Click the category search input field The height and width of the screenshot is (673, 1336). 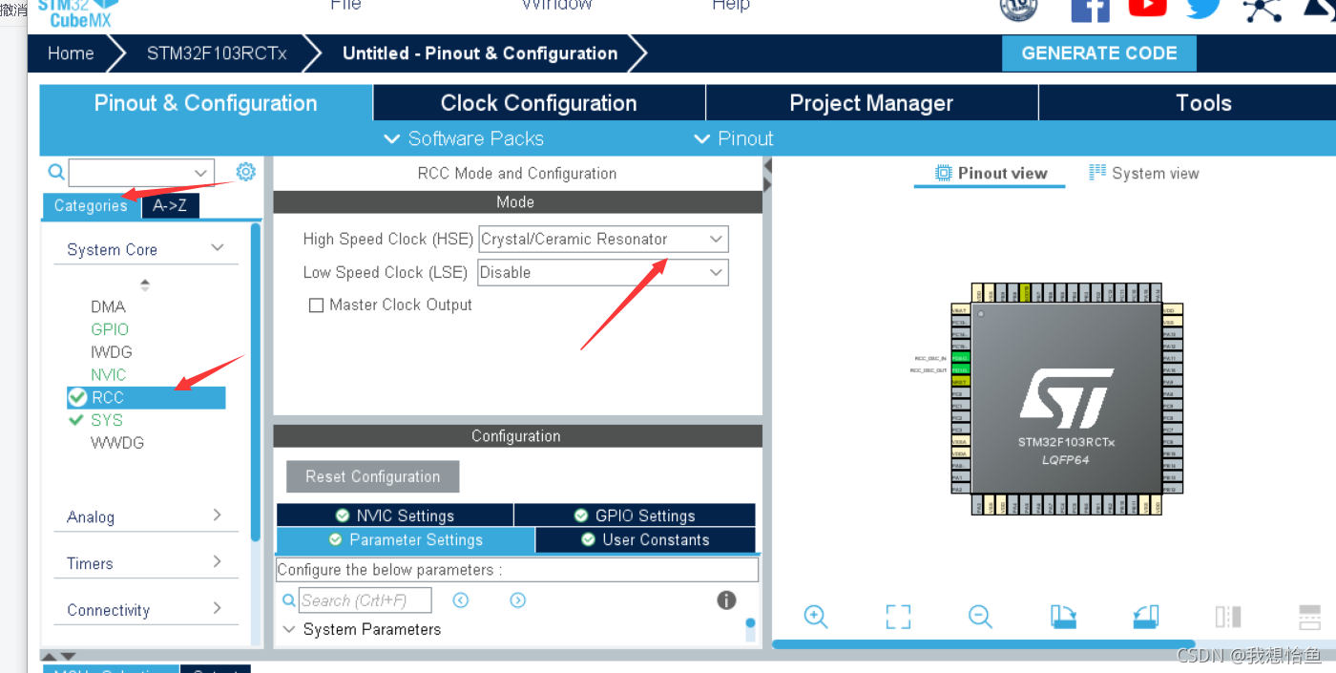[x=131, y=173]
